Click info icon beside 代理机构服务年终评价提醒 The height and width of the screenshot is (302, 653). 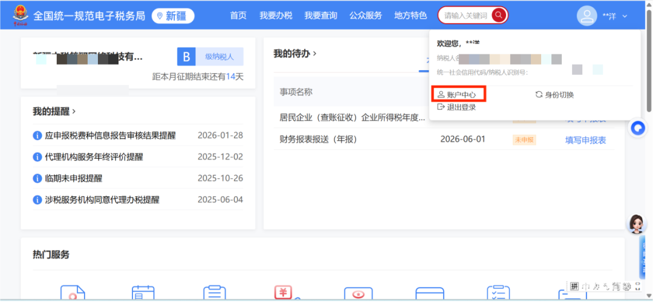click(x=37, y=157)
